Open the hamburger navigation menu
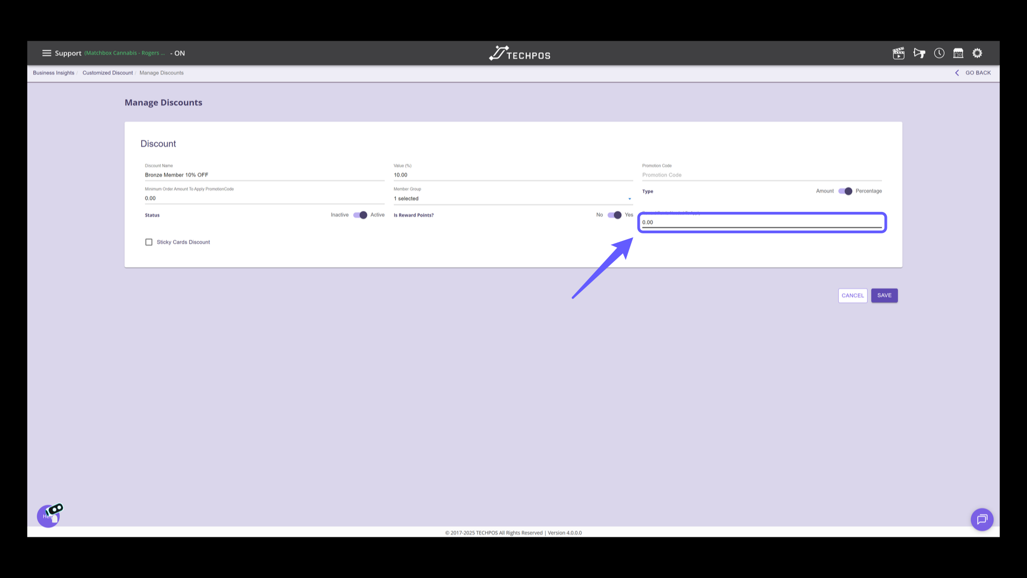This screenshot has width=1027, height=578. coord(47,53)
